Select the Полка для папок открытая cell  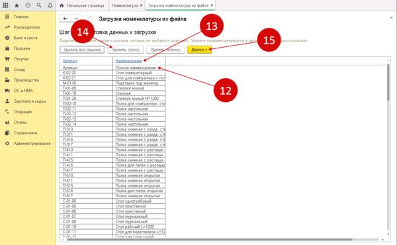139,191
